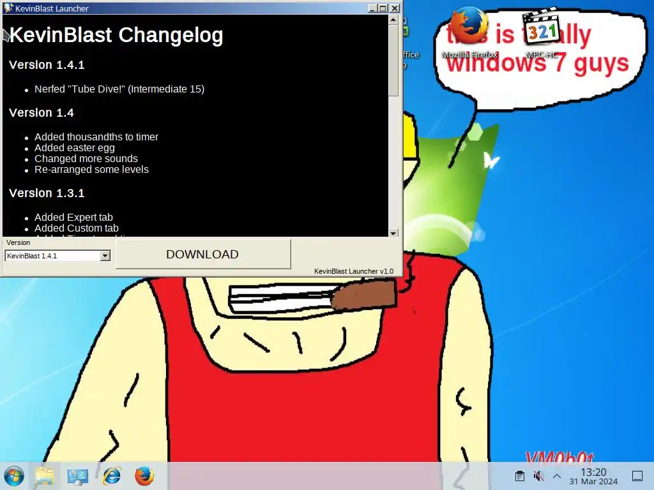Image resolution: width=654 pixels, height=490 pixels.
Task: Open the file explorer taskbar icon
Action: pyautogui.click(x=45, y=476)
